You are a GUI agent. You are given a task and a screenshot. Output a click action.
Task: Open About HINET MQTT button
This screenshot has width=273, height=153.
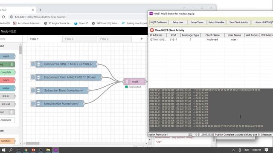pyautogui.click(x=262, y=23)
